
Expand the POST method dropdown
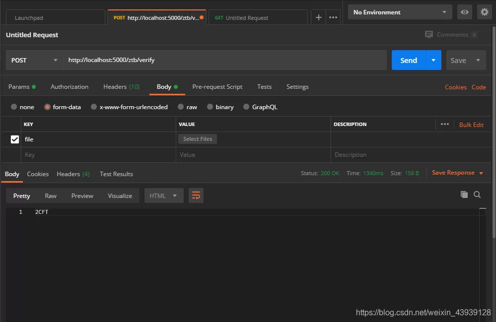34,61
